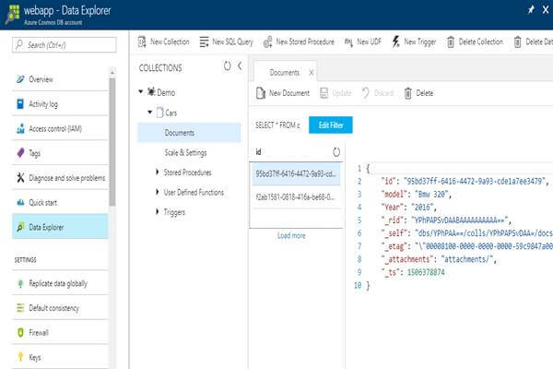The height and width of the screenshot is (369, 553).
Task: Click the "model": "Bmw 320" line
Action: pos(417,195)
